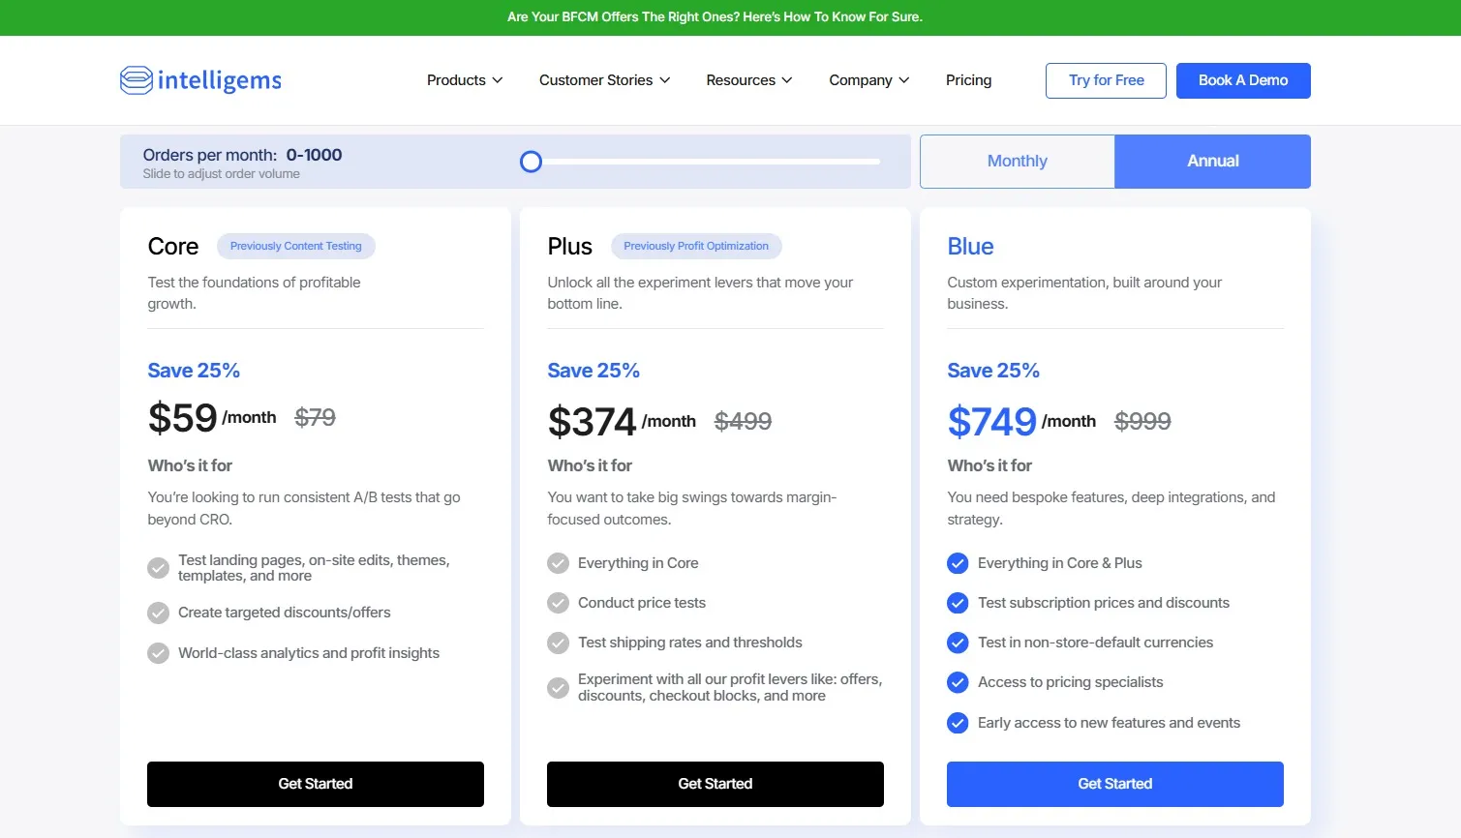1461x838 pixels.
Task: Switch billing to Monthly
Action: pyautogui.click(x=1017, y=161)
